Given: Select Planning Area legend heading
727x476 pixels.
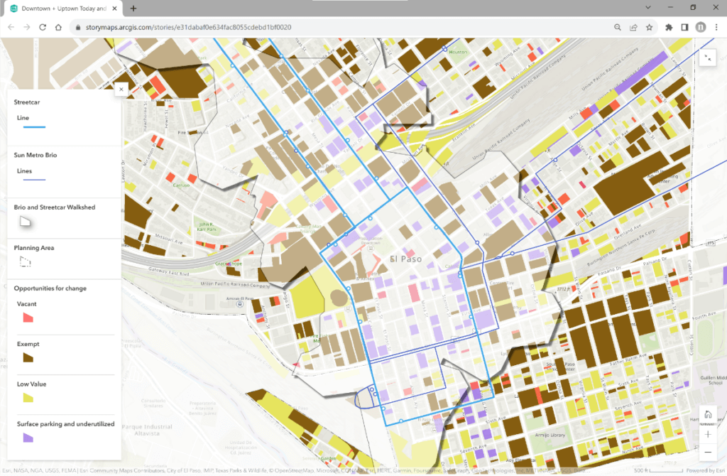Looking at the screenshot, I should tap(34, 248).
